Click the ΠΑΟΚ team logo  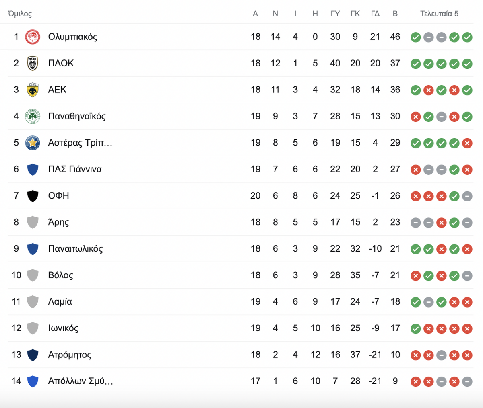point(33,64)
